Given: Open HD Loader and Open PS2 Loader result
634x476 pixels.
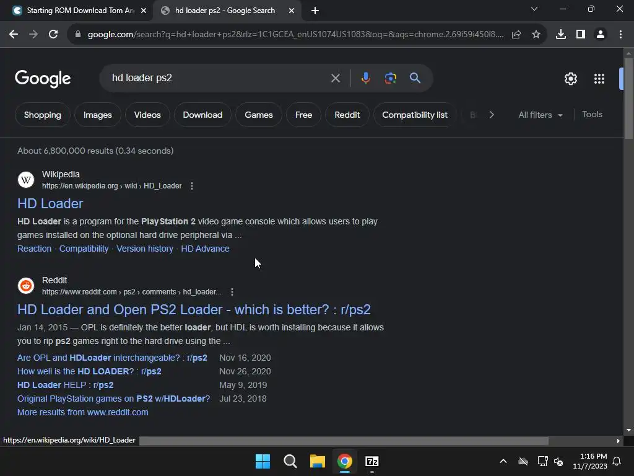Looking at the screenshot, I should point(194,310).
